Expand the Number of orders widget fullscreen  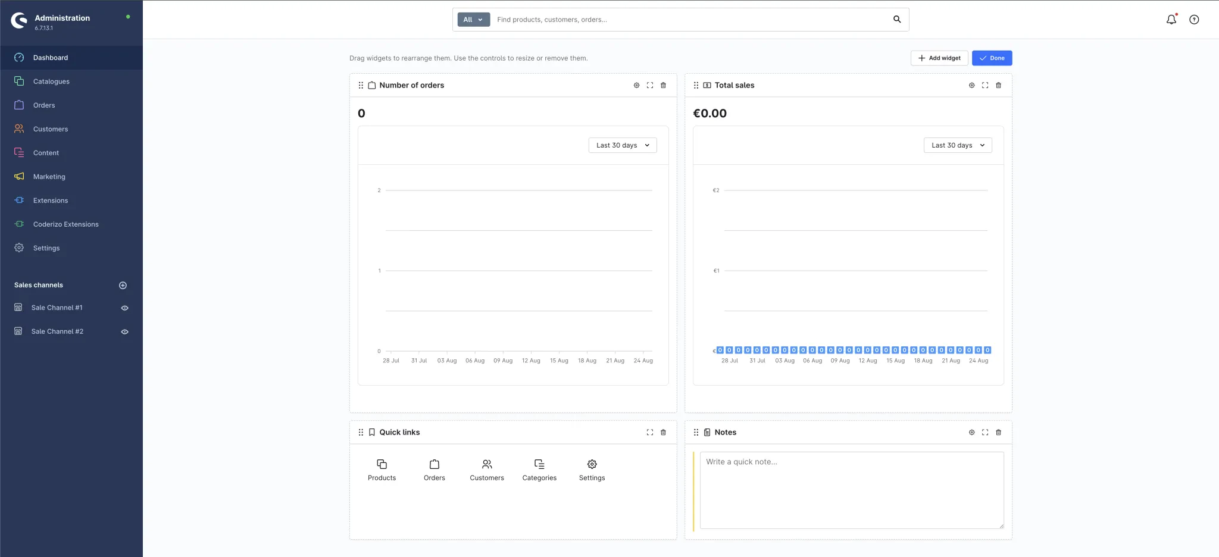coord(650,85)
